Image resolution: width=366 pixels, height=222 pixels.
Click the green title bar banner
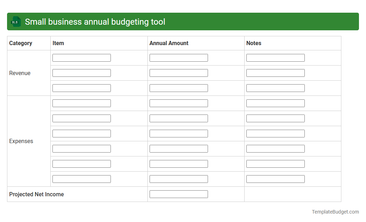tap(183, 21)
